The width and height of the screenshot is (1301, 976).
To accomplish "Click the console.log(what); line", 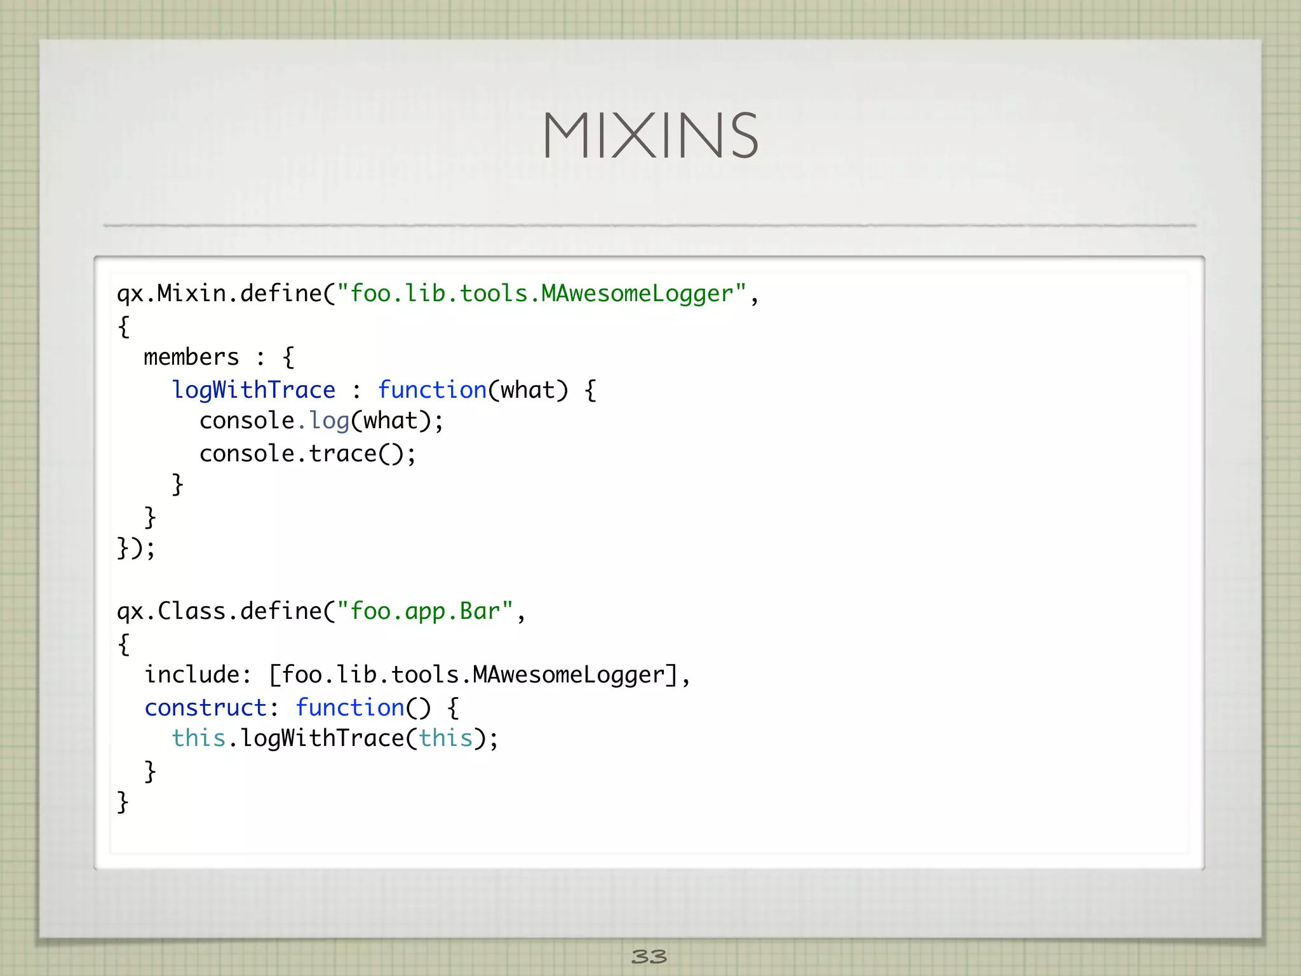I will [321, 421].
